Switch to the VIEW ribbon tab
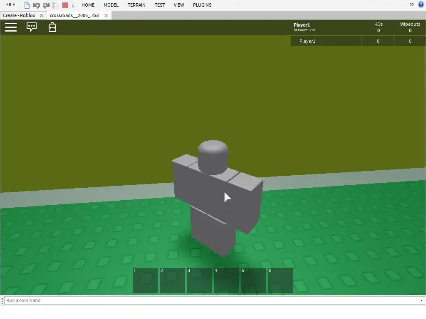This screenshot has height=319, width=426. (x=179, y=5)
